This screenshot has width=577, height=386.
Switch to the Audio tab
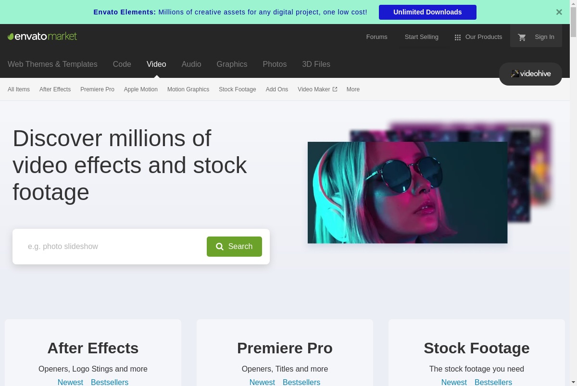(x=191, y=64)
